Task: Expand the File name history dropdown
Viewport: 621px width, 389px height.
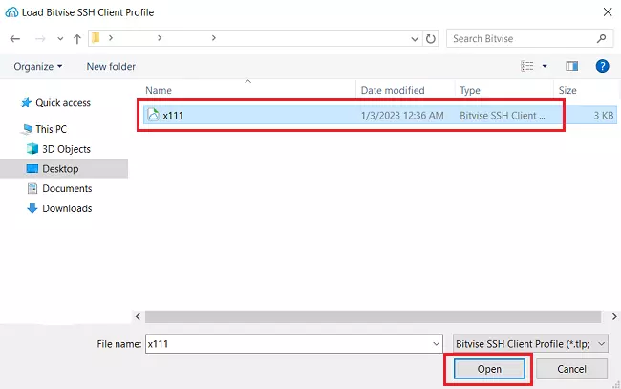Action: tap(436, 343)
